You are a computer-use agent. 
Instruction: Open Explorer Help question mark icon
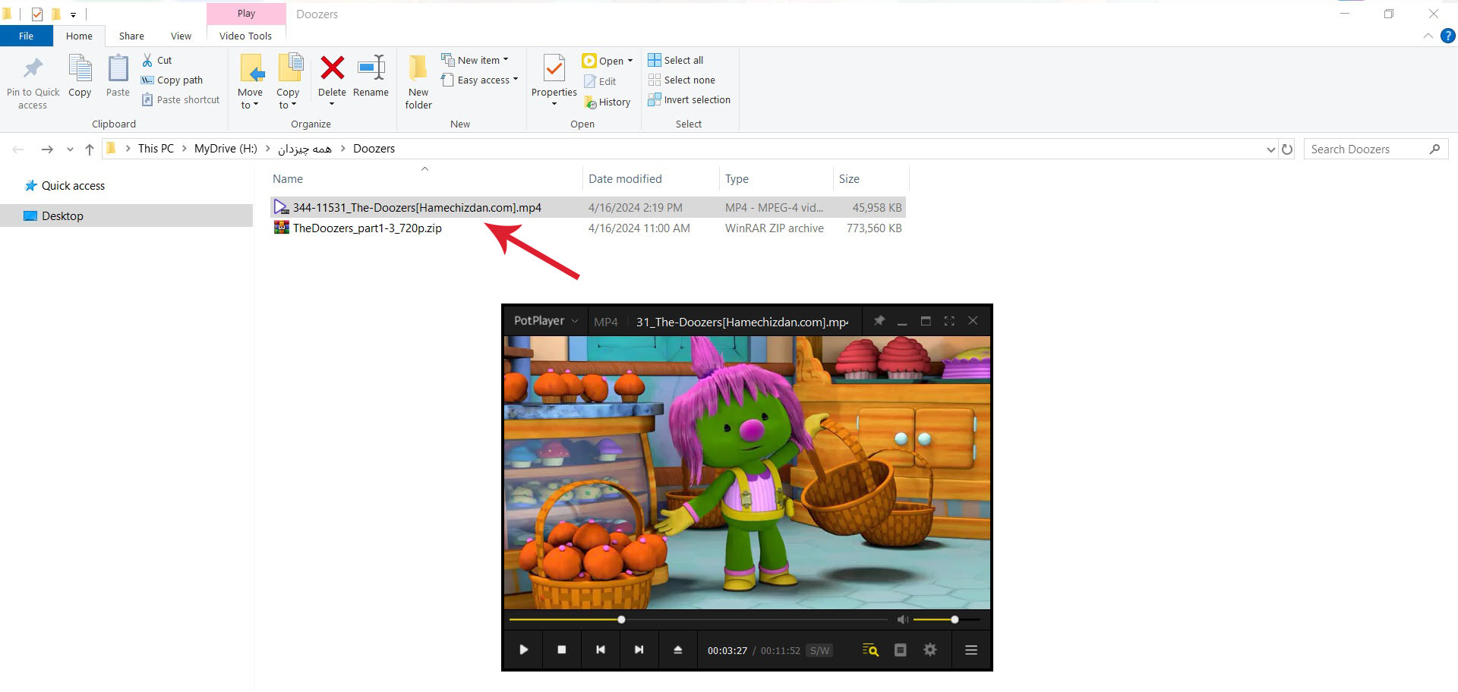(1448, 36)
